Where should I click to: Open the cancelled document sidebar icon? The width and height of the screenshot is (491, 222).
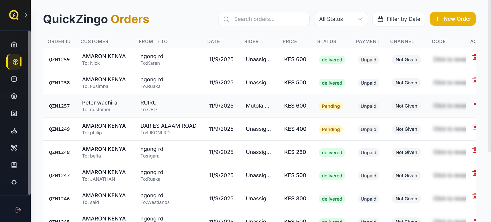[x=14, y=165]
